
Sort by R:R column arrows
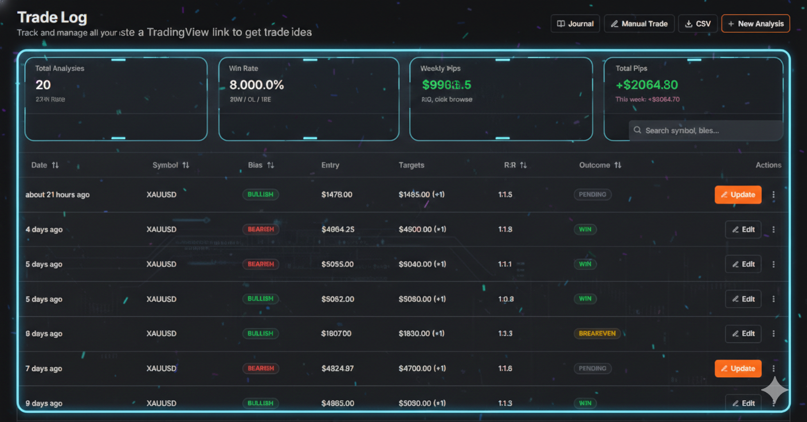(523, 165)
